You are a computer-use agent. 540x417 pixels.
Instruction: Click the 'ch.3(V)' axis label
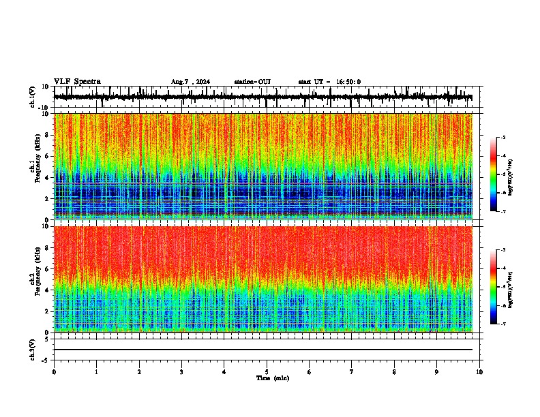[x=33, y=350]
